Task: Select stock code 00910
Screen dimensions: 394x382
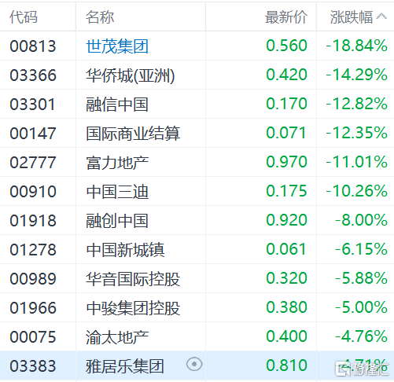Action: pos(33,192)
